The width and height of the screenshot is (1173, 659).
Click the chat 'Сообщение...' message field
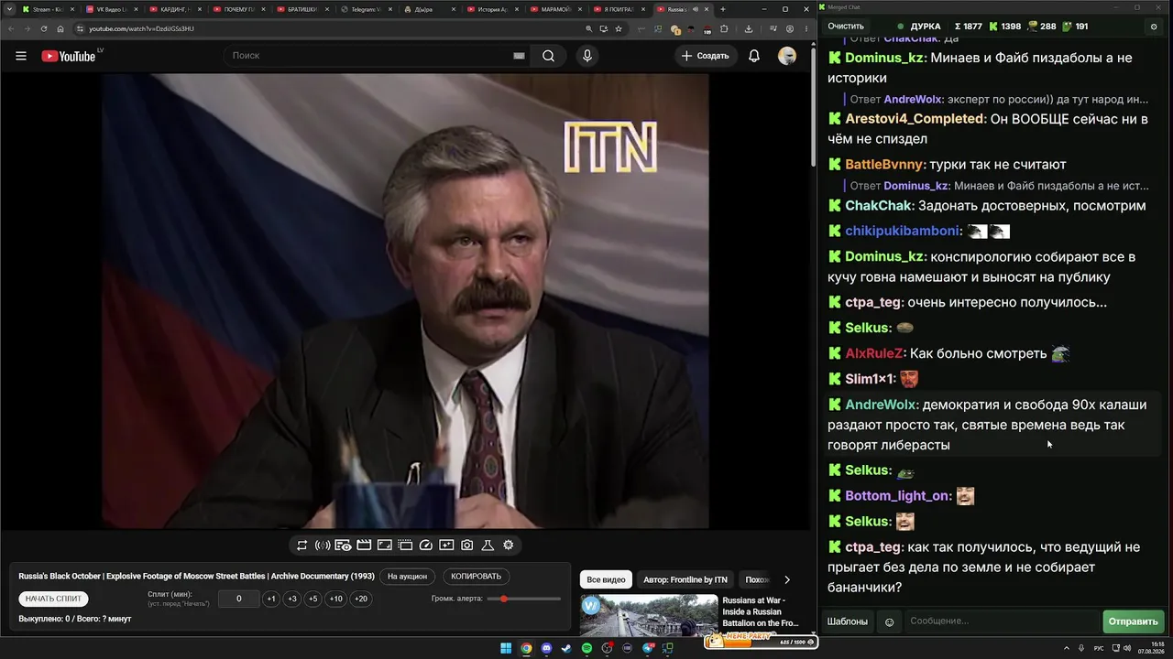pyautogui.click(x=1001, y=621)
